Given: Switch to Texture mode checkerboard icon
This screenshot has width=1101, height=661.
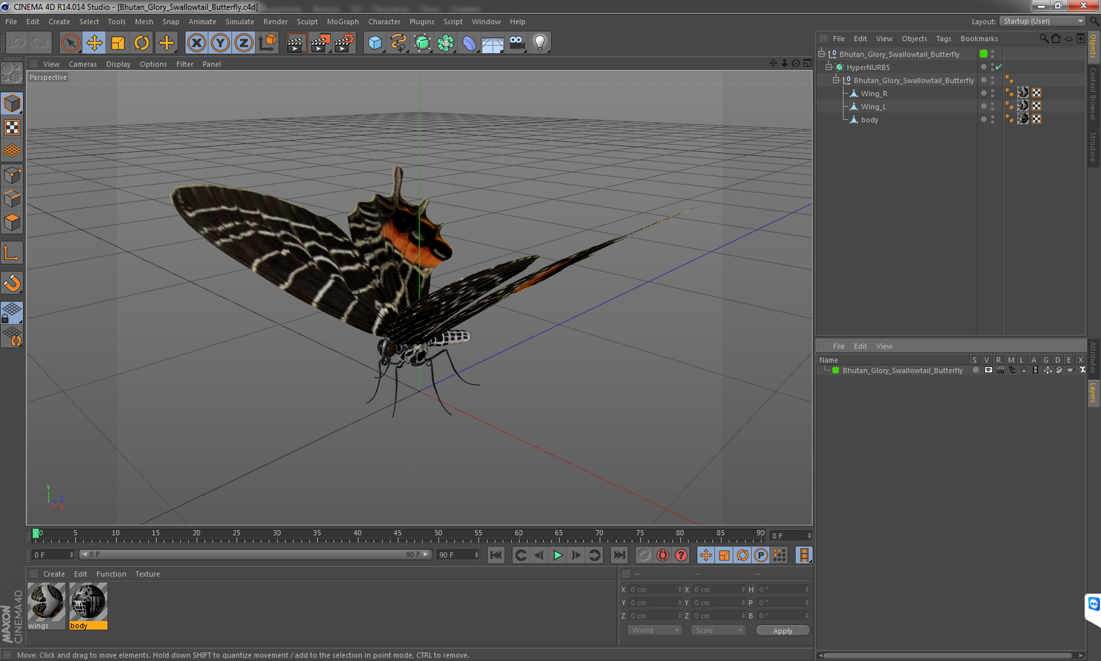Looking at the screenshot, I should coord(12,127).
